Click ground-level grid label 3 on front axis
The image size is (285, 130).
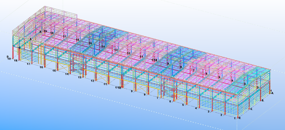point(208,112)
